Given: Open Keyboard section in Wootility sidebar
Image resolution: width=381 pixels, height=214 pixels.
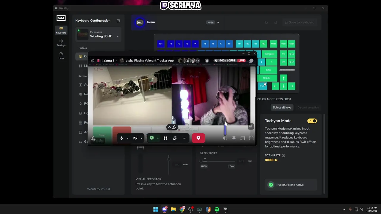Looking at the screenshot, I should [61, 30].
